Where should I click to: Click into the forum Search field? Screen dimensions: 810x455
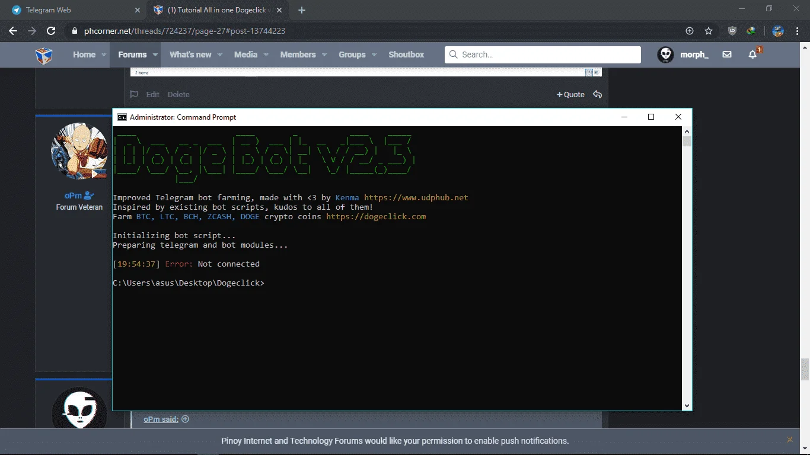coord(543,55)
